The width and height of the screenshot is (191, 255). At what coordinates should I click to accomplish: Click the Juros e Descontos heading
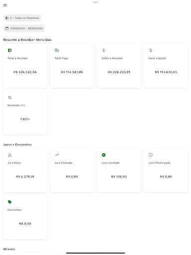pos(17,144)
